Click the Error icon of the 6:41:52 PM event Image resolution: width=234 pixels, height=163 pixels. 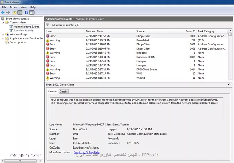[x=48, y=36]
